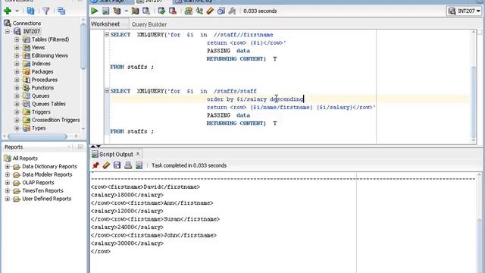The height and width of the screenshot is (273, 485).
Task: Open the New Connection dropdown arrow
Action: pos(17,11)
